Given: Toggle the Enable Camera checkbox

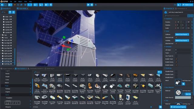Looking at the screenshot, I should (176, 65).
